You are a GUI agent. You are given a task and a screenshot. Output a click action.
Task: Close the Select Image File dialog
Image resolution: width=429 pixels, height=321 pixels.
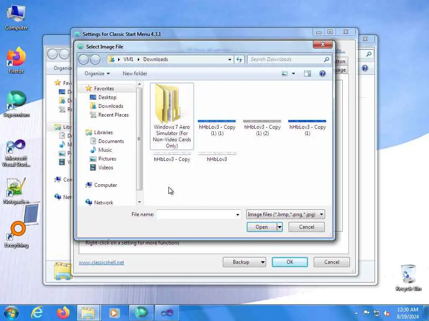point(323,44)
